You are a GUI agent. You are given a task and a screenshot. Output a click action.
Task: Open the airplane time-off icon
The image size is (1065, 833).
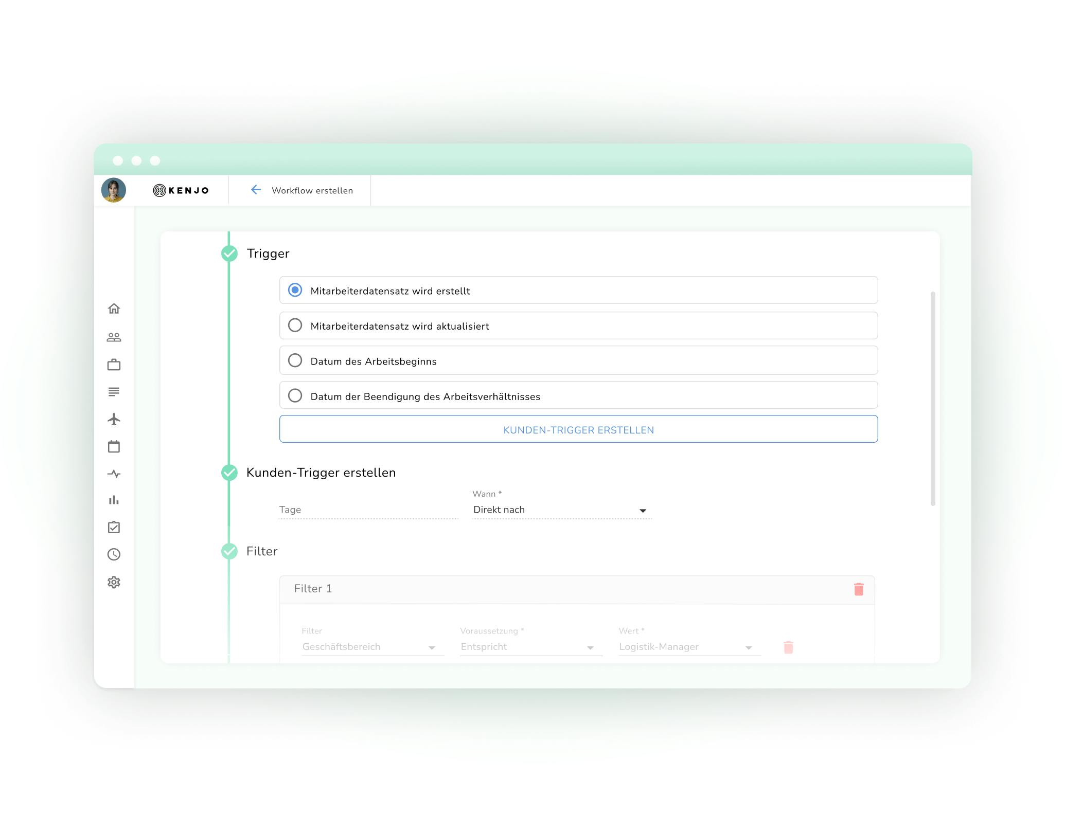114,419
